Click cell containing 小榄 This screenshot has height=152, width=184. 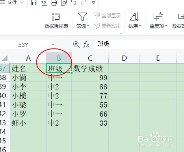coord(28,96)
